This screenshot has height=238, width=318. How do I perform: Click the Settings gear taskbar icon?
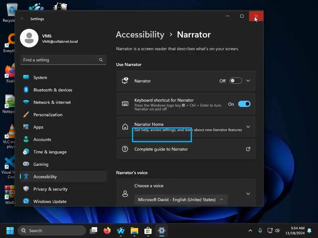tap(161, 231)
